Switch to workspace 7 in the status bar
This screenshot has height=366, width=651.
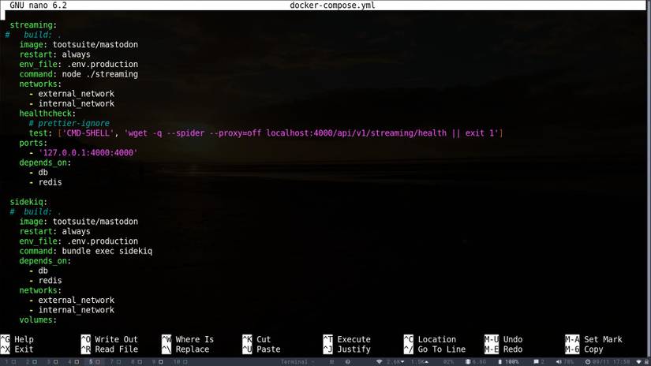(x=115, y=362)
